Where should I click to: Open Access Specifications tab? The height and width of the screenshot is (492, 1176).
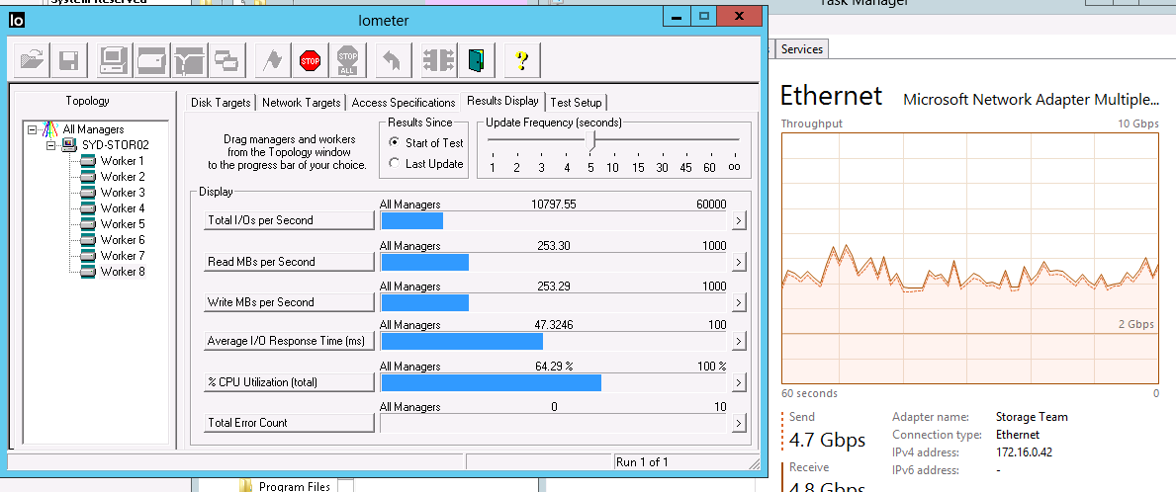[404, 103]
